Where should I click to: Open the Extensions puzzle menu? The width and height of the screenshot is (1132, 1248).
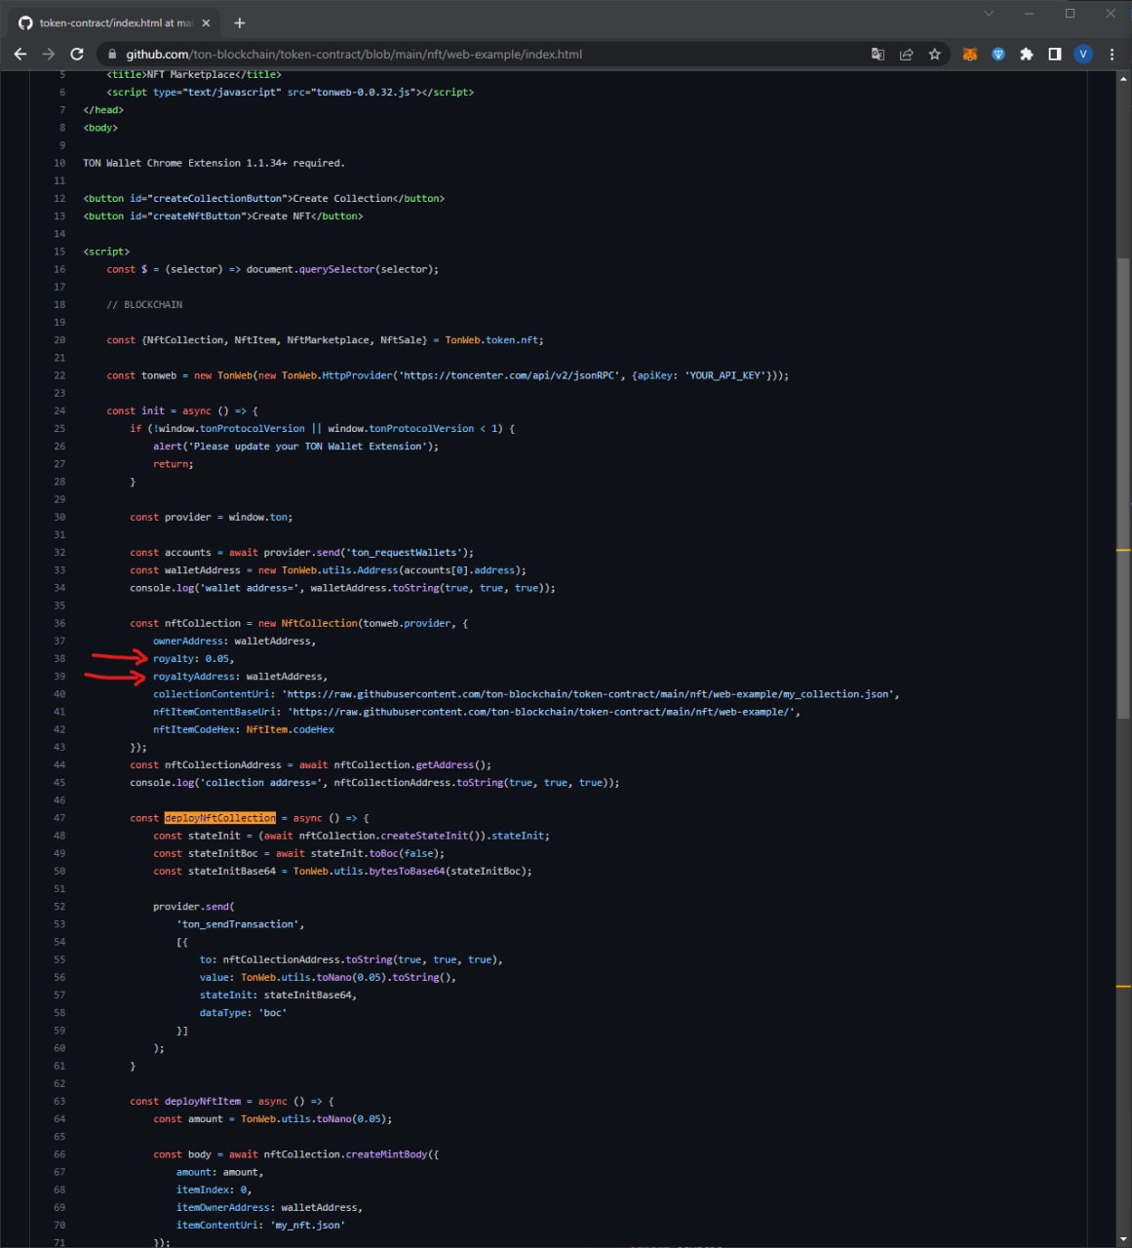[x=1027, y=55]
